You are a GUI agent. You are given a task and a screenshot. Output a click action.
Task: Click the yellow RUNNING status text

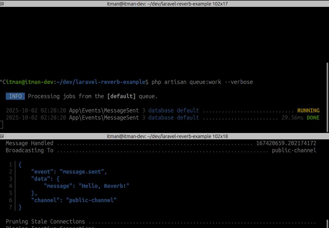point(308,111)
